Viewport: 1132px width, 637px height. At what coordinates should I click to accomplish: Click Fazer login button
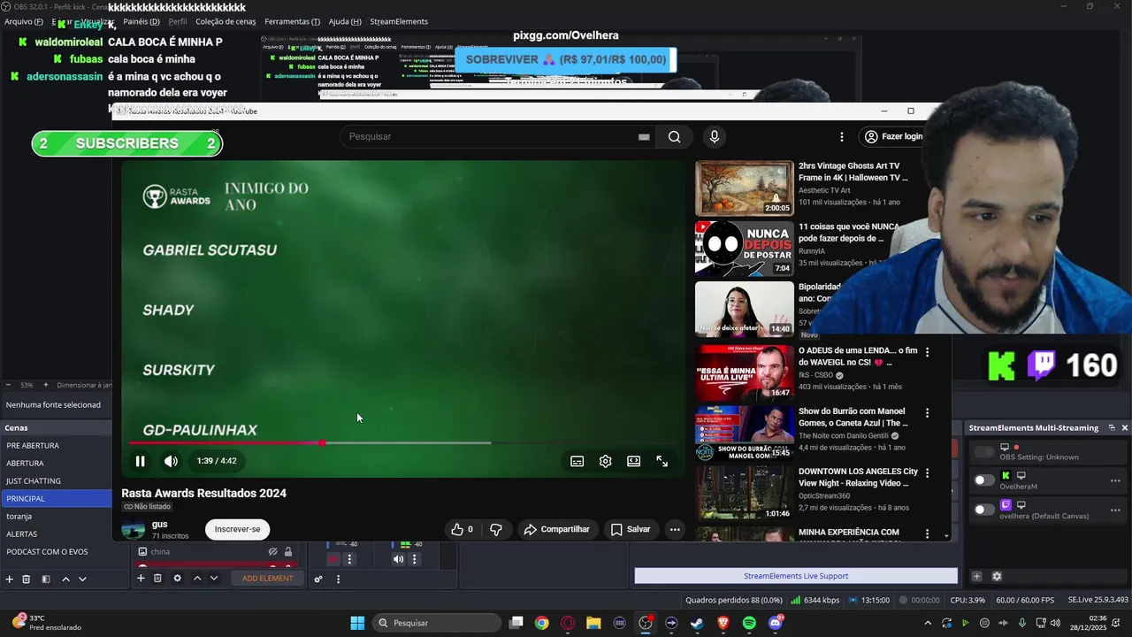coord(894,136)
